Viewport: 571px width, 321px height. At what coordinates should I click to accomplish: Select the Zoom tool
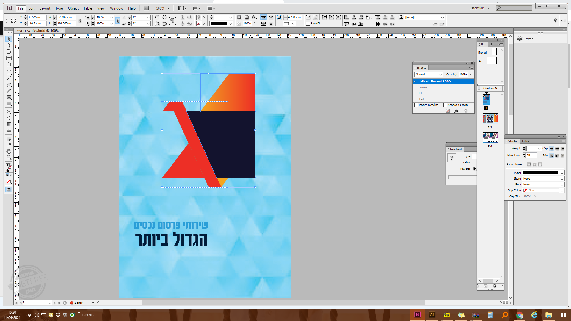[9, 158]
